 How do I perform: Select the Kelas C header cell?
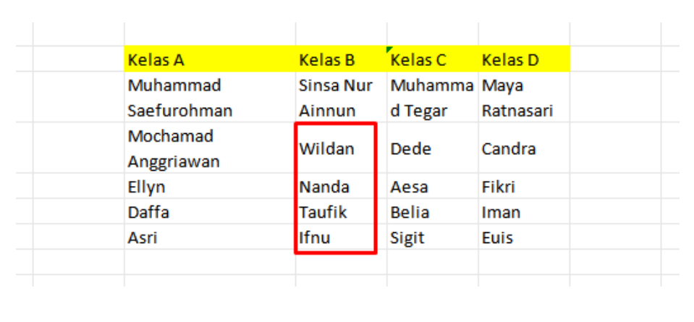[432, 60]
